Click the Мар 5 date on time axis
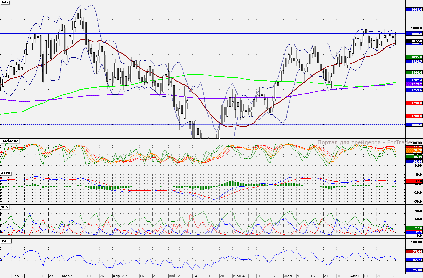423x278 pixels. tap(68, 276)
